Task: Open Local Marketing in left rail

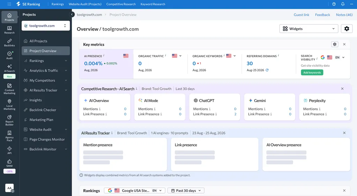Action: click(x=9, y=104)
